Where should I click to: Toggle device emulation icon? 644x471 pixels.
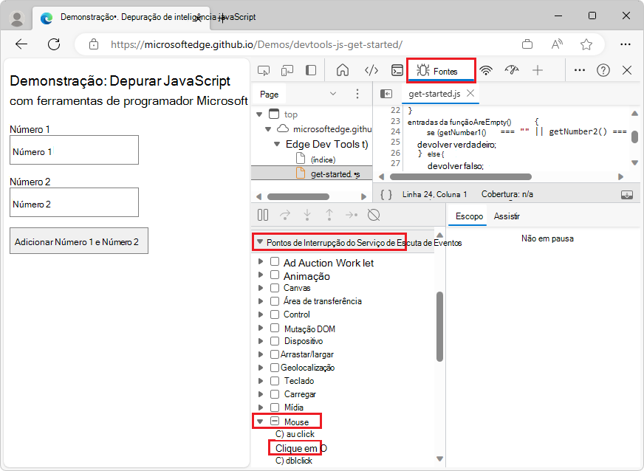tap(287, 70)
